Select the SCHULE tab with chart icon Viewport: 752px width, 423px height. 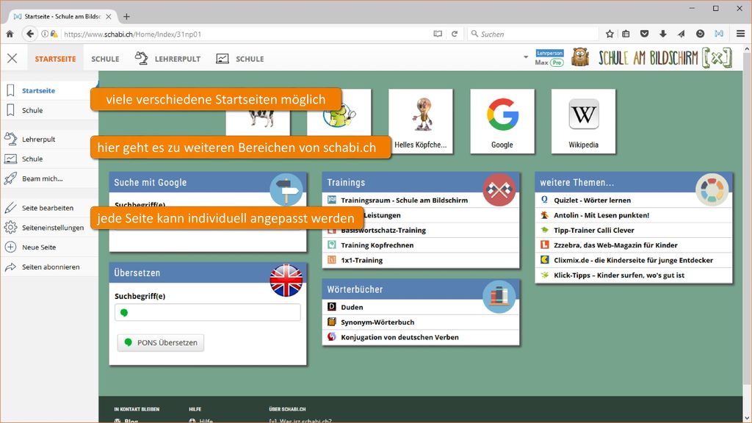pos(240,59)
